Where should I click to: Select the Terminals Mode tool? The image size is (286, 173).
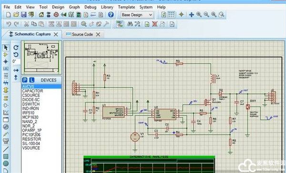(x=6, y=98)
